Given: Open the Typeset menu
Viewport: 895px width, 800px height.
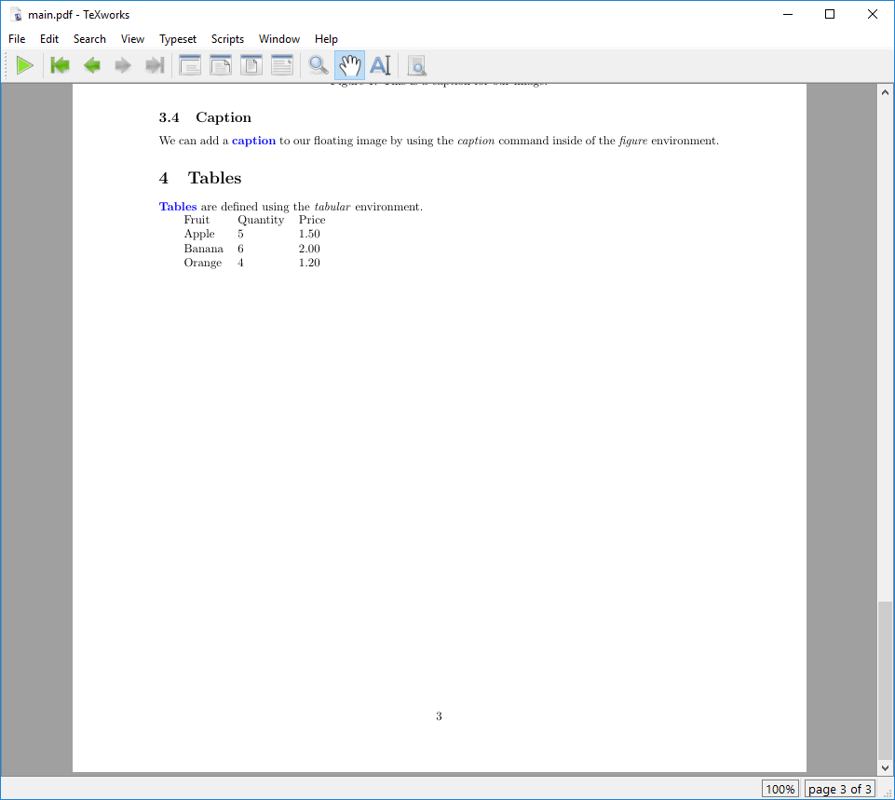Looking at the screenshot, I should coord(177,39).
